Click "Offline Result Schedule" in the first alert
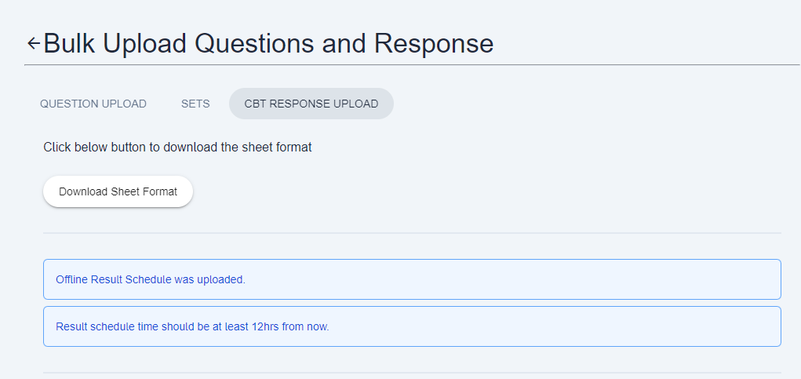This screenshot has height=379, width=801. 114,279
